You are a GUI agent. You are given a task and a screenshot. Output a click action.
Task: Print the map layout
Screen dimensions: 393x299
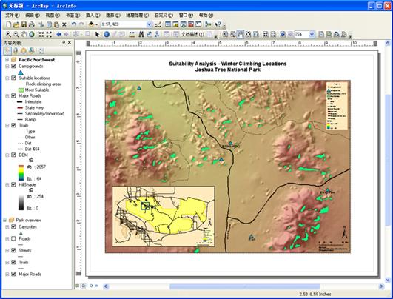[31, 24]
